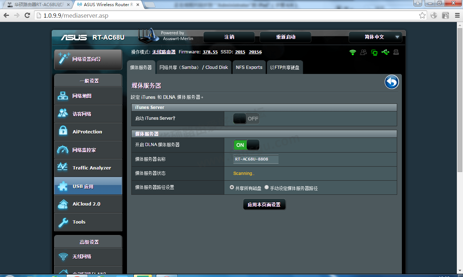
Task: Switch to the Media Server tab
Action: click(141, 67)
